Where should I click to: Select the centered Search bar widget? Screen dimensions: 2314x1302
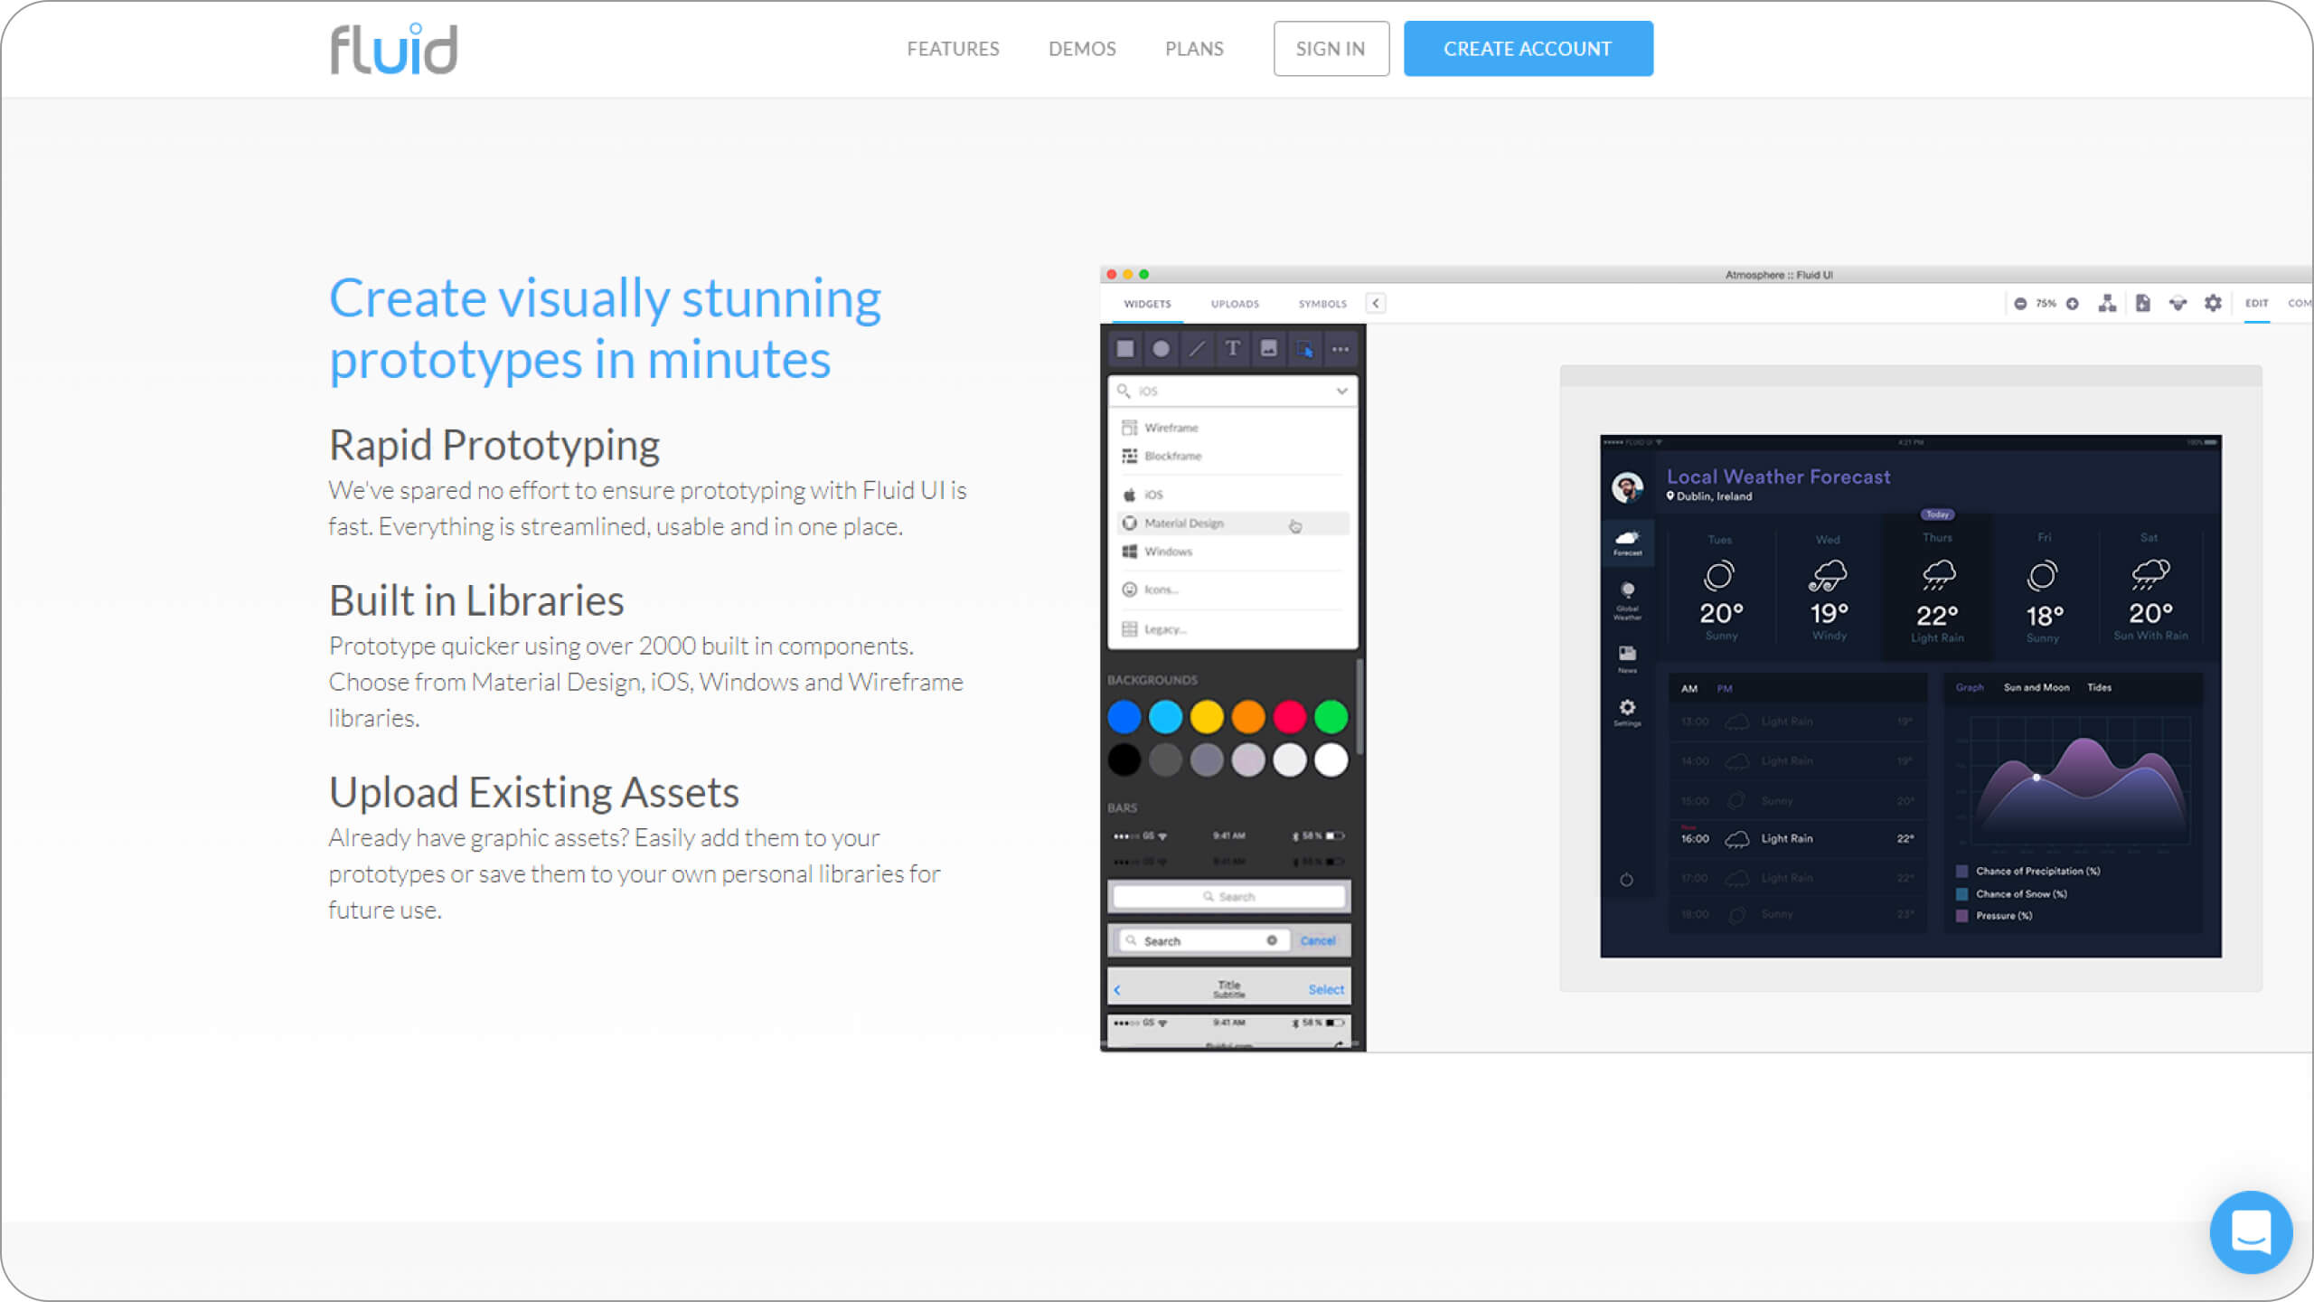coord(1229,897)
